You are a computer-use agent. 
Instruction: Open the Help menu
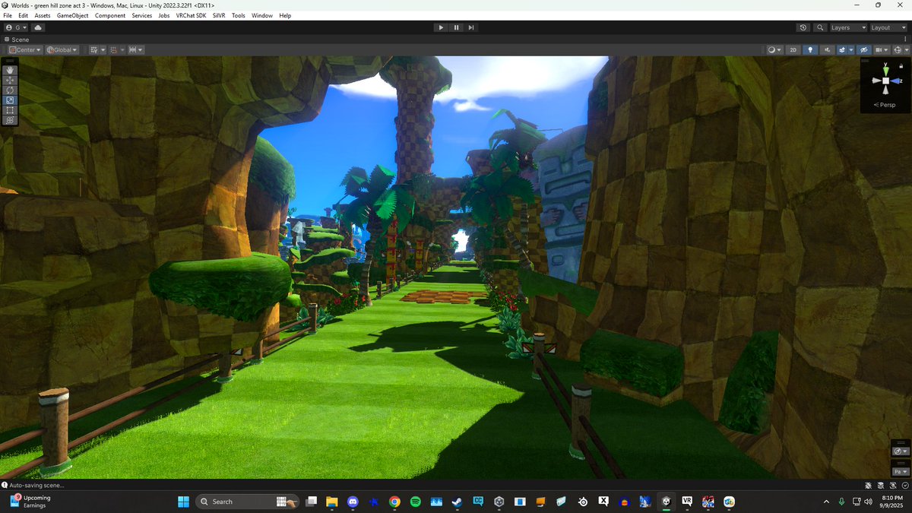285,15
